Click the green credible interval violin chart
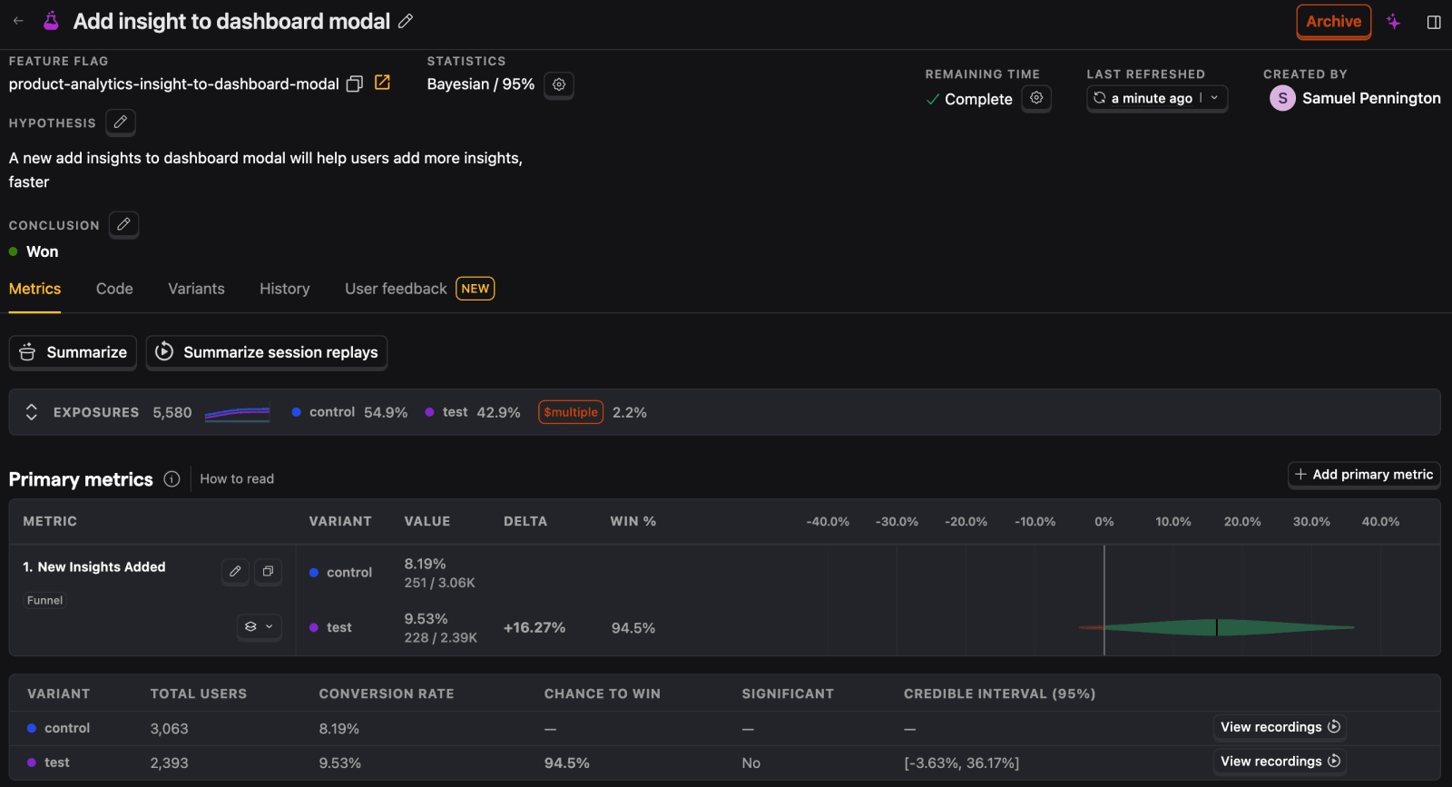The width and height of the screenshot is (1452, 787). 1217,627
